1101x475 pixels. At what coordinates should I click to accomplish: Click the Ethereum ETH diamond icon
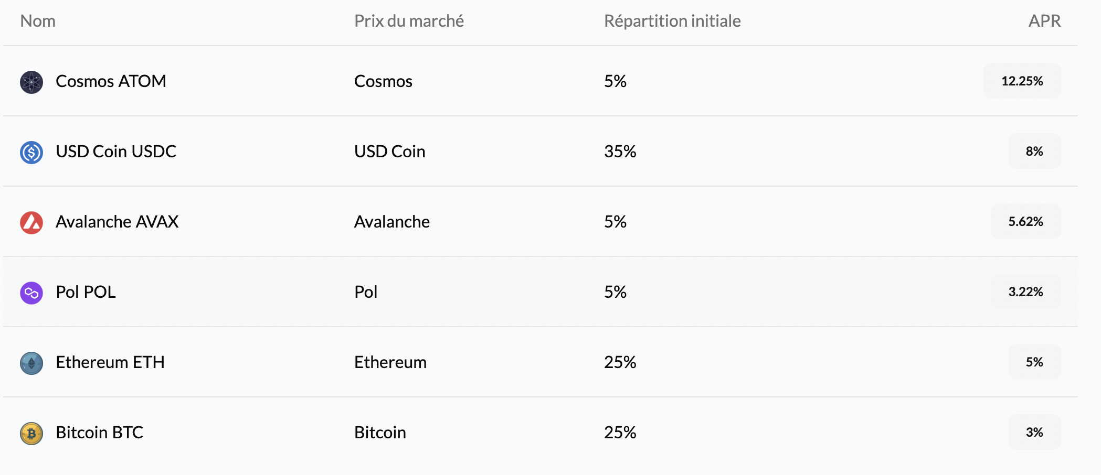tap(31, 363)
